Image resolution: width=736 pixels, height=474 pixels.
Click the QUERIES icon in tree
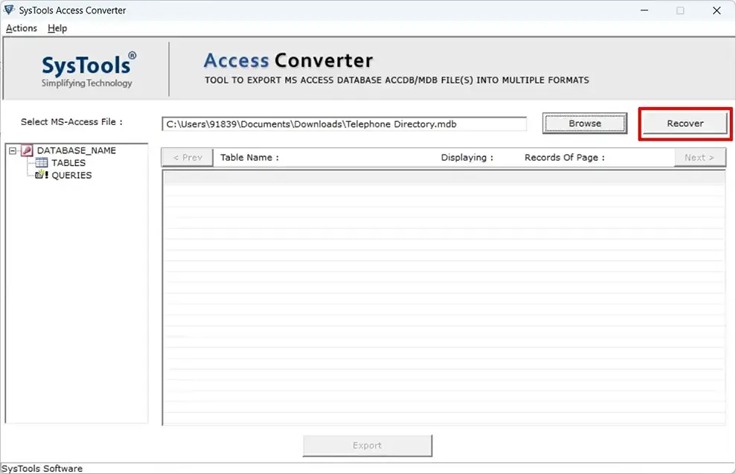(42, 175)
